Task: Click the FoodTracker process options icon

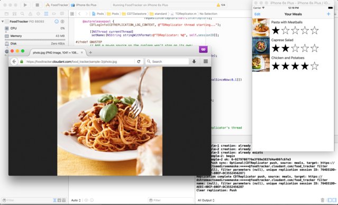Action: pos(62,22)
